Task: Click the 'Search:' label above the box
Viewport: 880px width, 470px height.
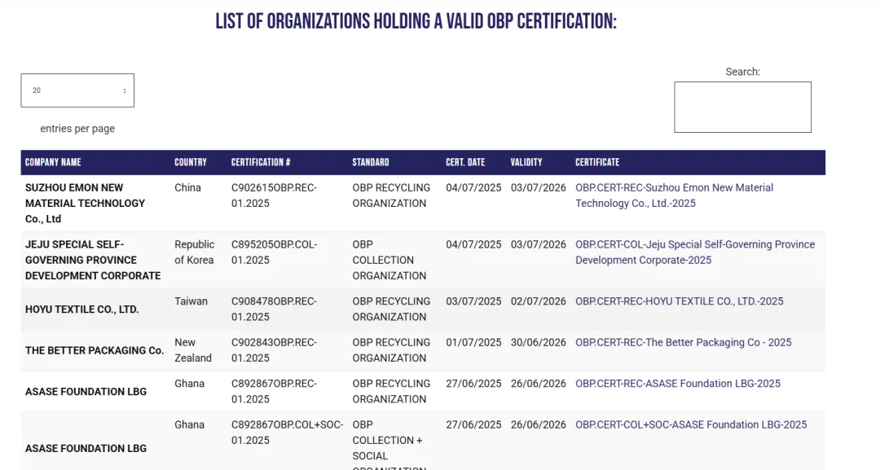Action: 742,72
